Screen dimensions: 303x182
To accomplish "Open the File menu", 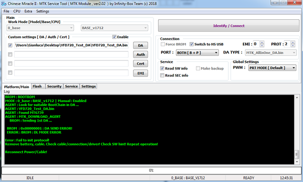I will pyautogui.click(x=6, y=11).
